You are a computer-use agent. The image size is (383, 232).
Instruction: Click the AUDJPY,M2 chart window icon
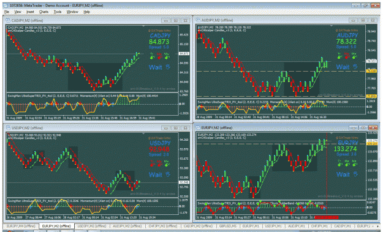198,20
